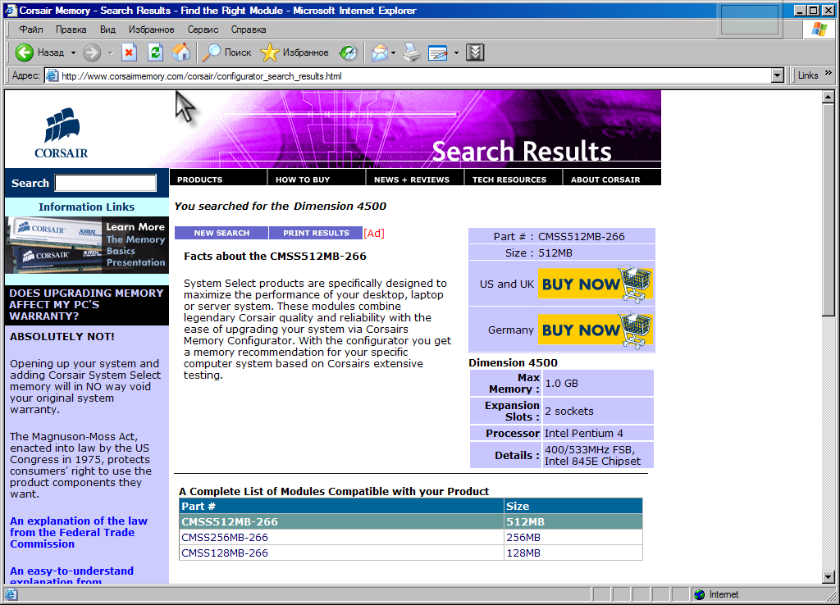Open the Файл menu
840x605 pixels.
[31, 30]
